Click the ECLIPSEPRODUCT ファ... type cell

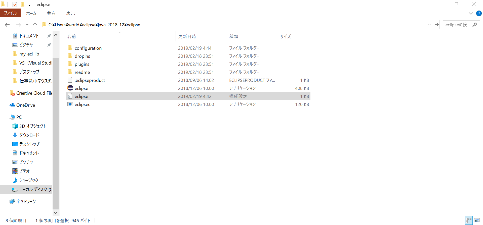click(x=252, y=80)
